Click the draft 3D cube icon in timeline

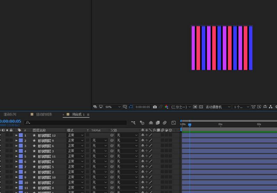142,122
